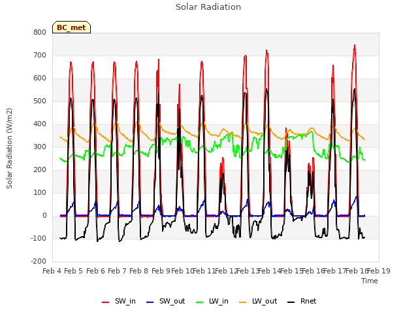Click the Feb 5 x-axis tick label
The width and height of the screenshot is (418, 314).
point(74,271)
